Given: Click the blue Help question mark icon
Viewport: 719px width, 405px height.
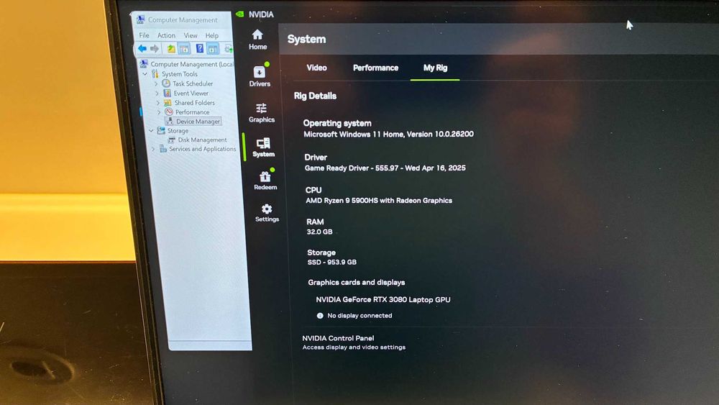Looking at the screenshot, I should click(x=199, y=48).
